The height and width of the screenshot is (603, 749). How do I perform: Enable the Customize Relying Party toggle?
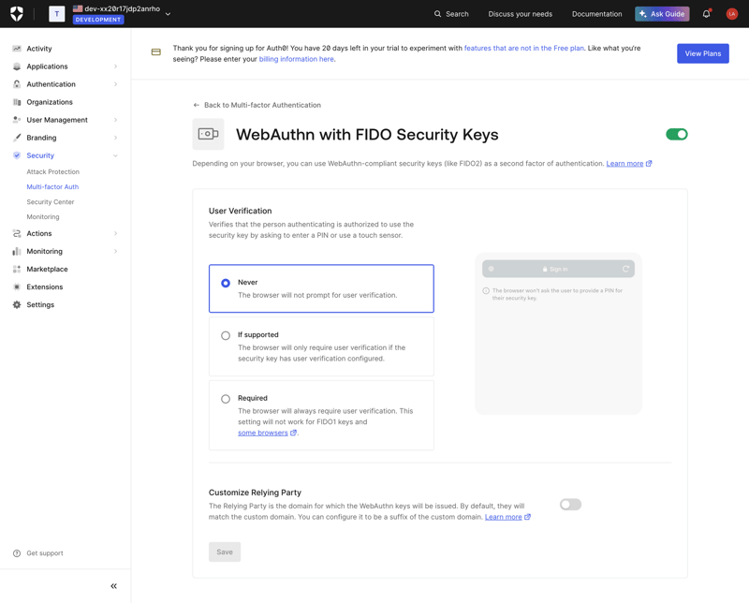[570, 504]
